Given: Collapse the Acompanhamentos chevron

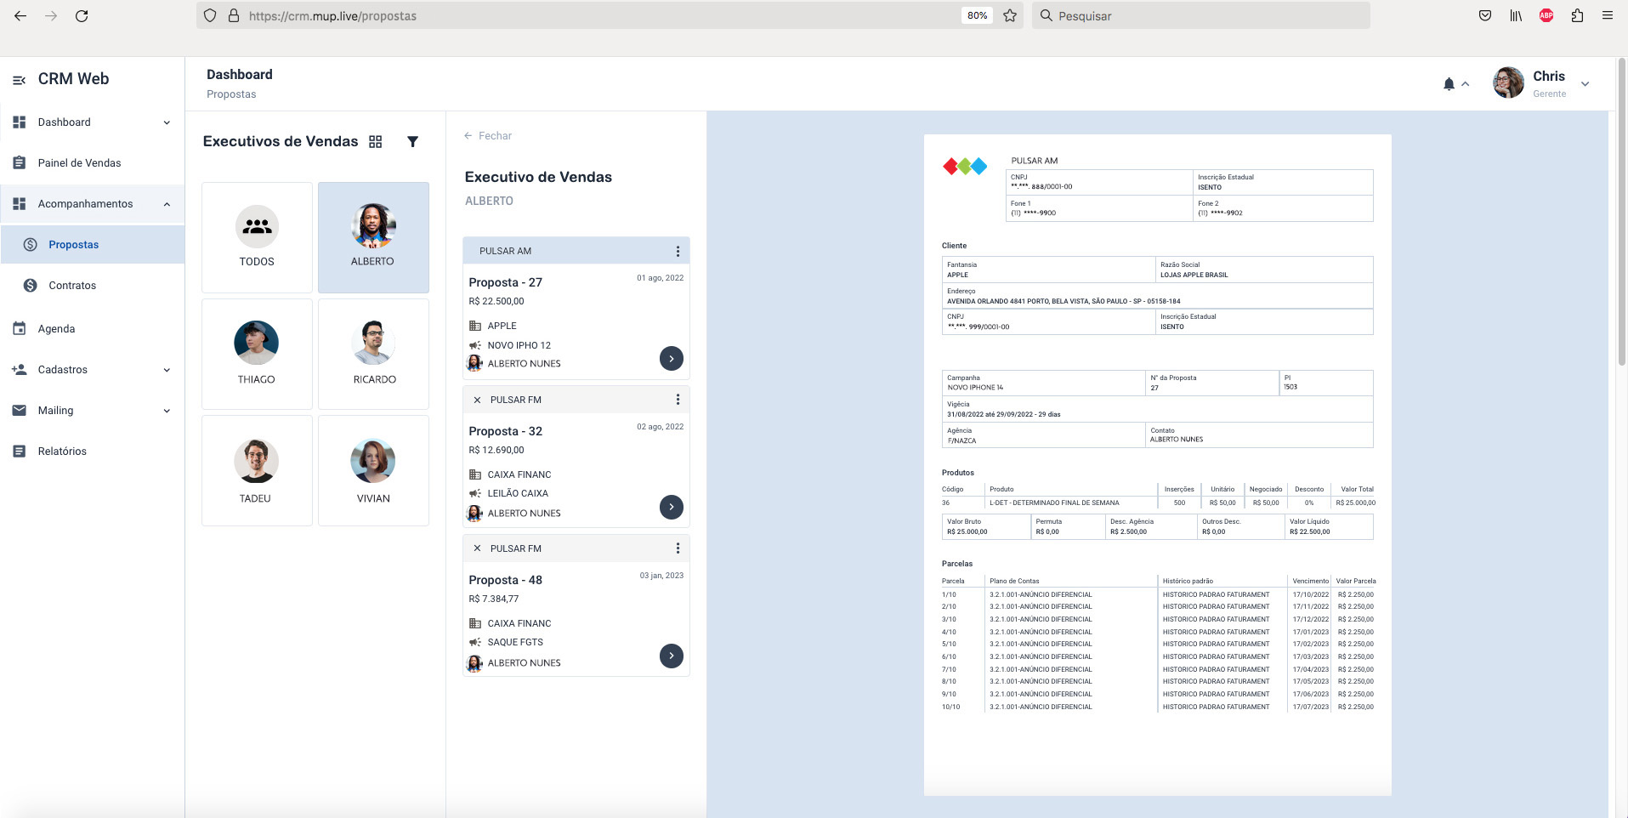Looking at the screenshot, I should [x=167, y=204].
